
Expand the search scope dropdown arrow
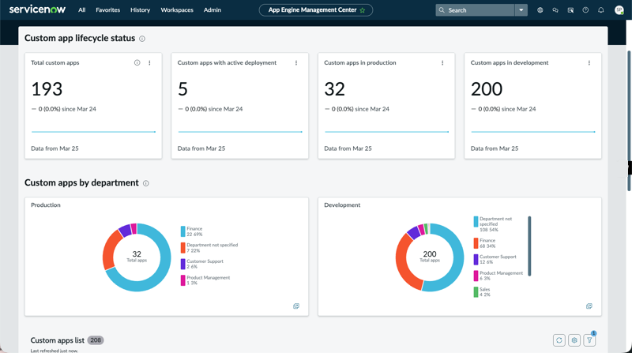[x=521, y=10]
